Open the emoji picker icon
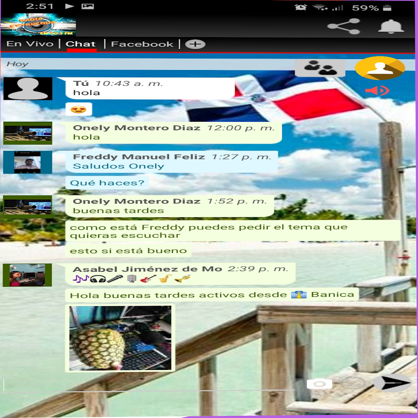 point(352,384)
